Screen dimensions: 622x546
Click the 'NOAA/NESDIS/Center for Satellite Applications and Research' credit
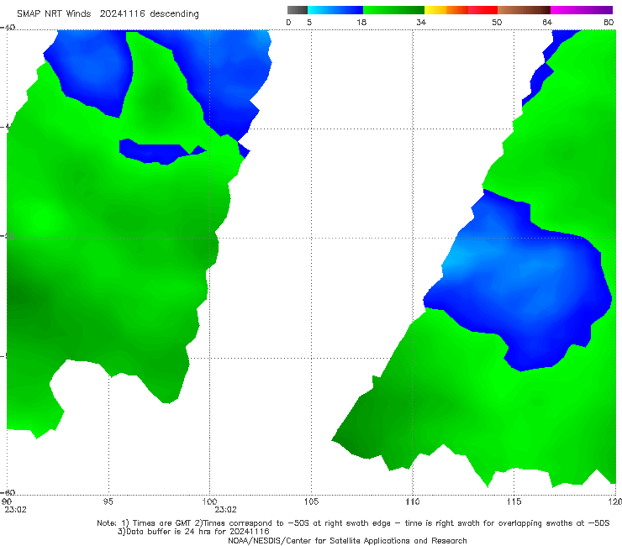(x=347, y=540)
